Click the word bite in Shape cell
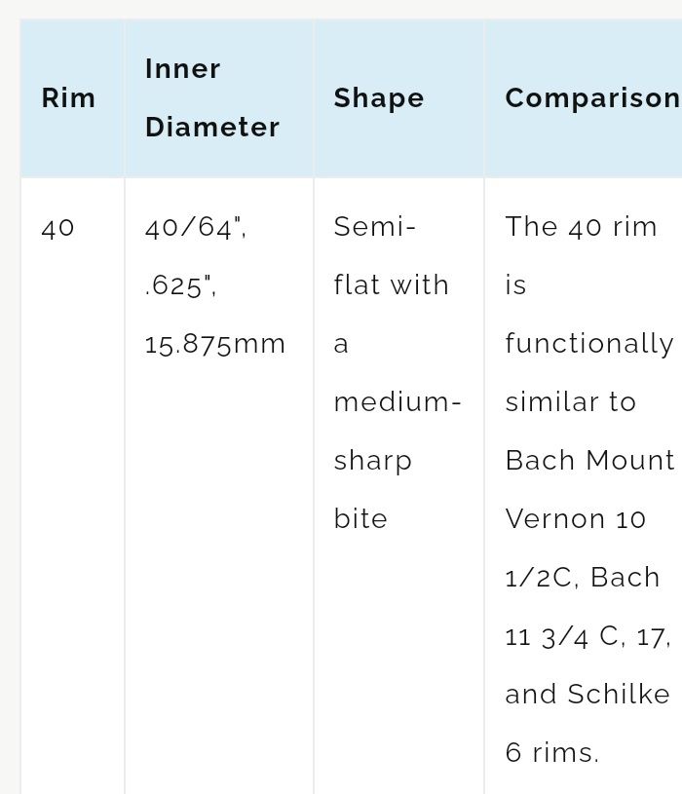 pos(360,519)
